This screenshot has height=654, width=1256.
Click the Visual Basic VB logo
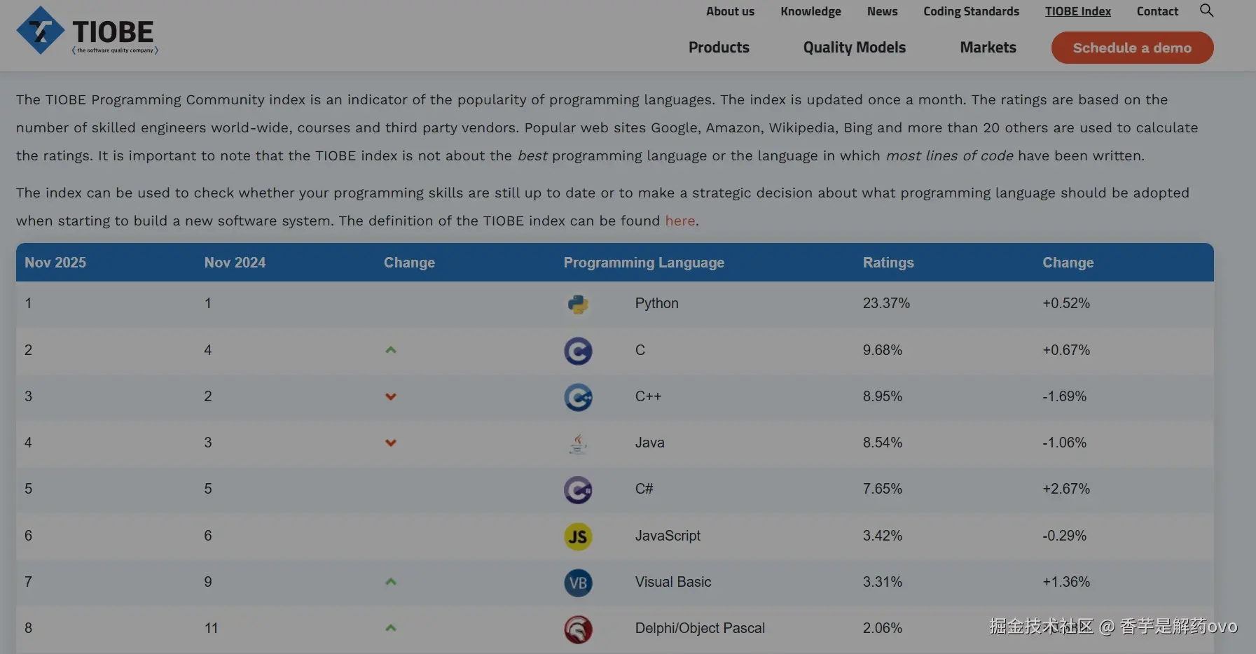578,583
